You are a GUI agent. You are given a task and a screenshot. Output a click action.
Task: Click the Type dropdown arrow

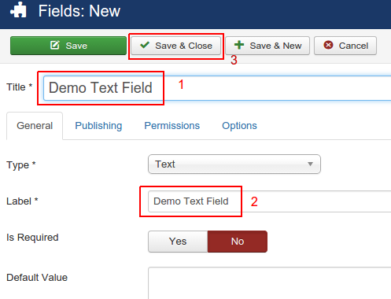point(310,164)
